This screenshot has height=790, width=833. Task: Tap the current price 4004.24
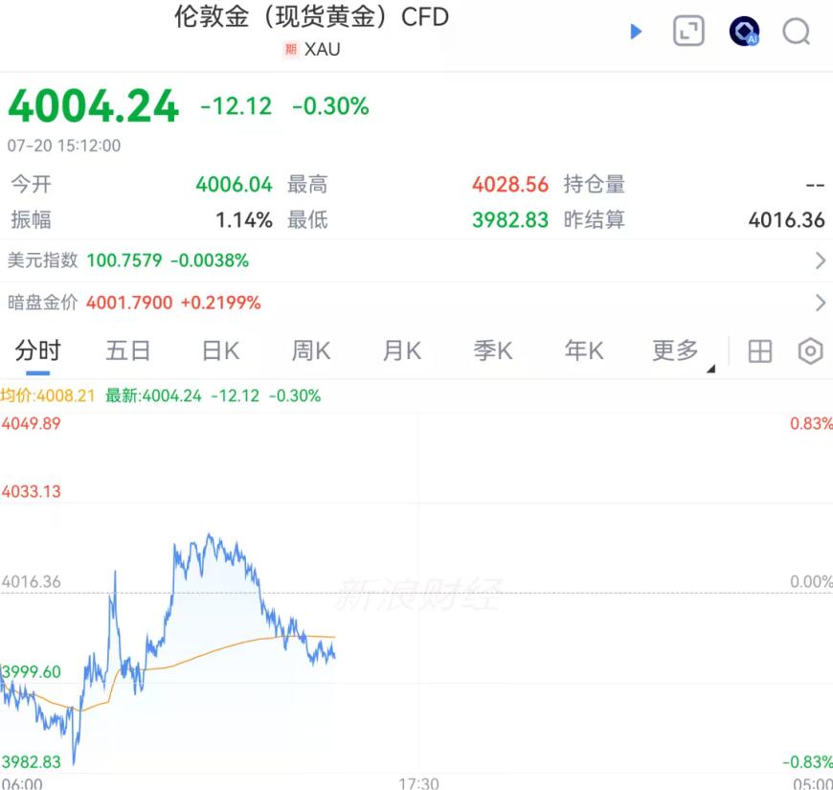93,105
